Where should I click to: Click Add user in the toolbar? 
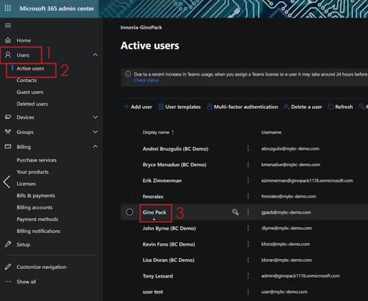[x=138, y=106]
